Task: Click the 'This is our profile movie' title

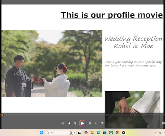Action: (112, 15)
